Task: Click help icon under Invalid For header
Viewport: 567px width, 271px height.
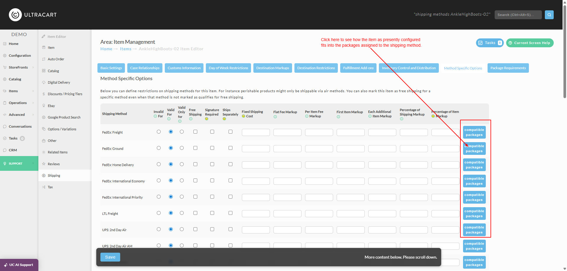Action: (155, 116)
